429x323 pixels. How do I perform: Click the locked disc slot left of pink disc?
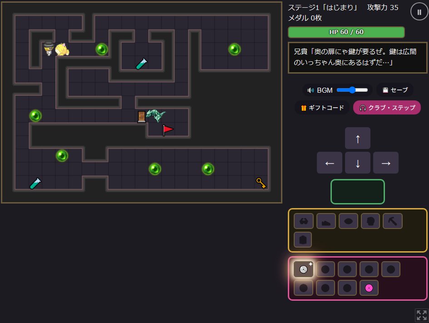347,288
